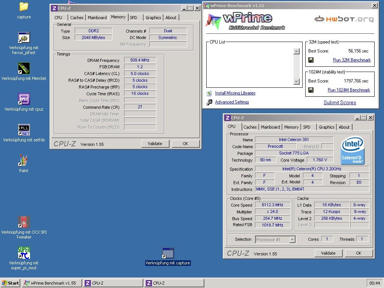Switch to second CPU-Z taskbar button

tap(174, 283)
